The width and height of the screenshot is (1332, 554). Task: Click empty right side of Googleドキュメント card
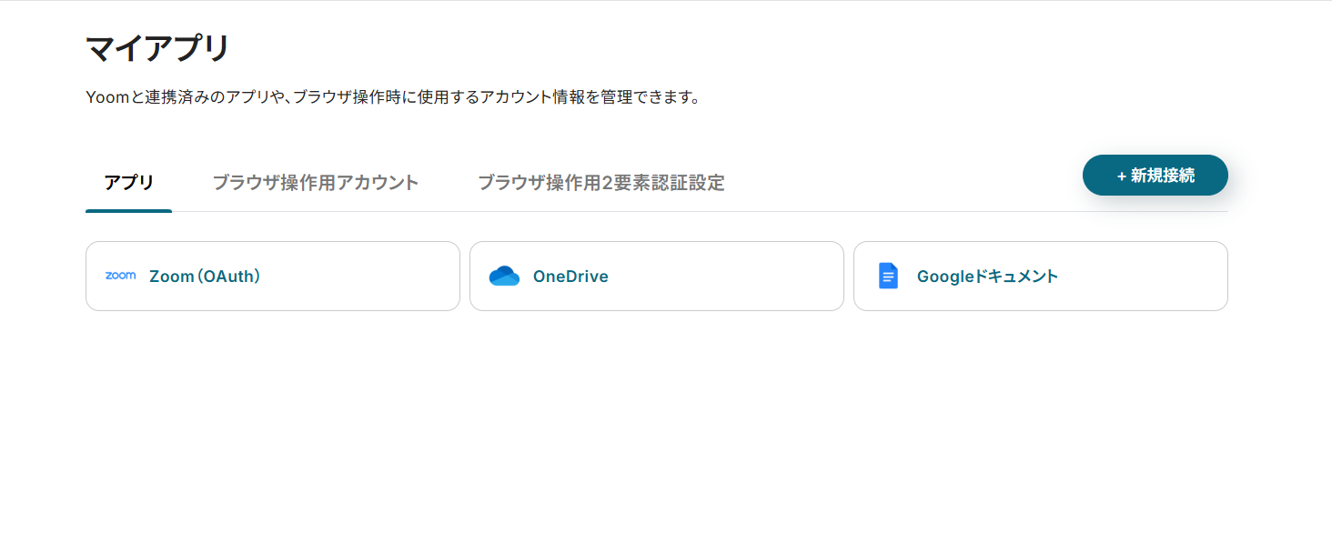pos(1155,276)
